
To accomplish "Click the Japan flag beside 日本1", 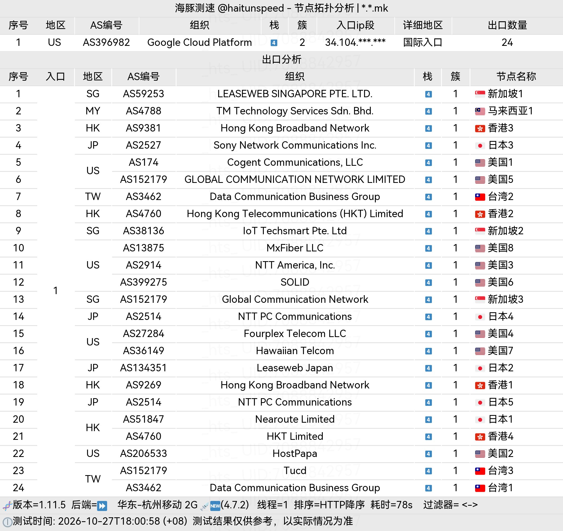I will point(480,420).
